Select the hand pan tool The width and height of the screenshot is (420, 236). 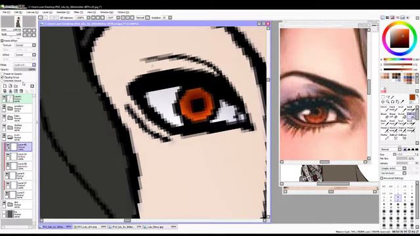click(398, 102)
